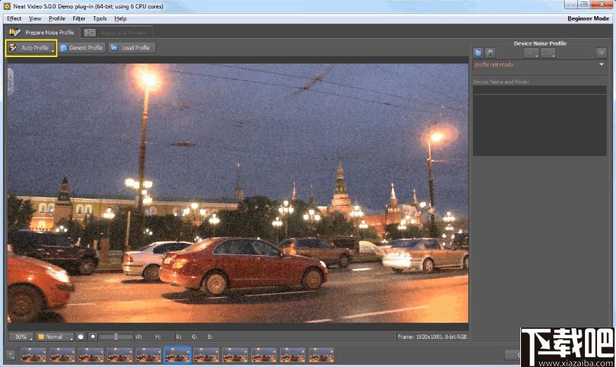Viewport: 616px width, 367px height.
Task: Run Auto Profile
Action: (x=32, y=47)
